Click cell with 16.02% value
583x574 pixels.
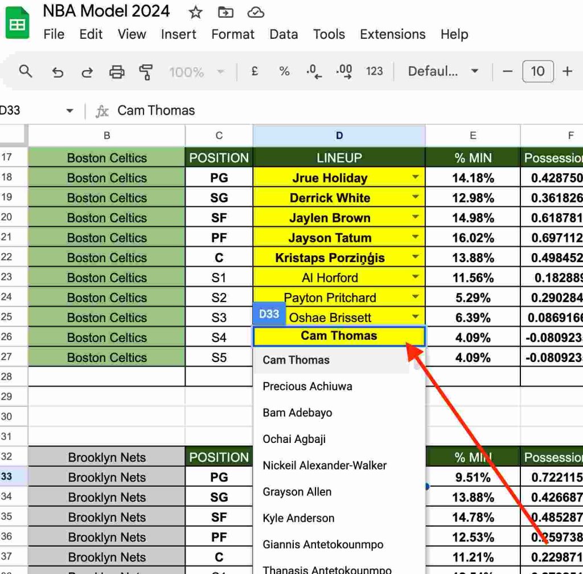pos(473,238)
